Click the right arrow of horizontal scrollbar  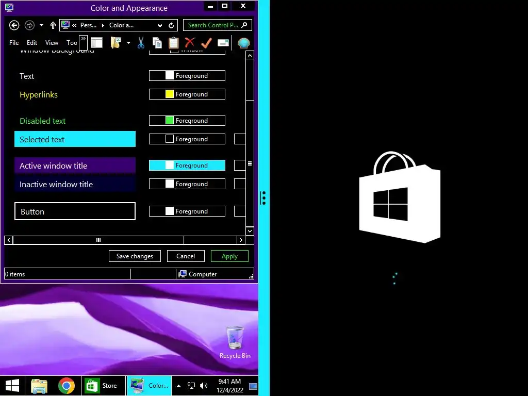click(x=241, y=240)
